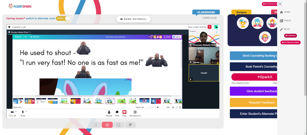This screenshot has width=307, height=135.
Task: Open BLOG in side menu
Action: click(x=285, y=29)
